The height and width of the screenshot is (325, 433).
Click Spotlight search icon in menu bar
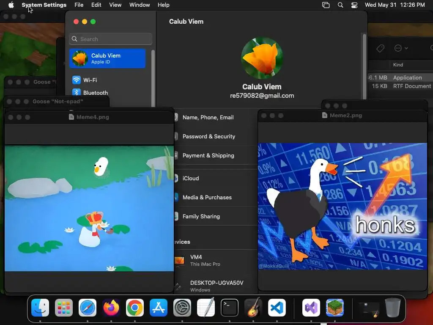tap(340, 5)
